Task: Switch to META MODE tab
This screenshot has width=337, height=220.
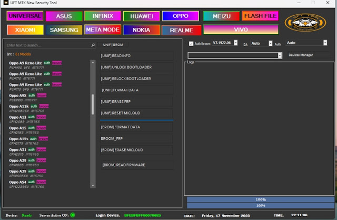Action: 103,30
